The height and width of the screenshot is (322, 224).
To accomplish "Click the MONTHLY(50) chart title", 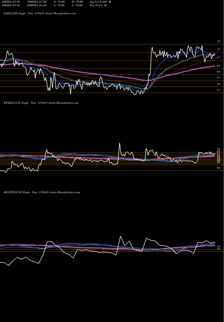I will point(42,192).
